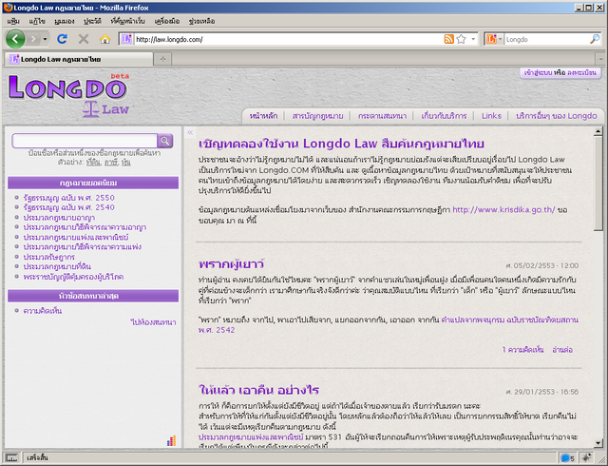Image resolution: width=608 pixels, height=466 pixels.
Task: Open the มุมมอง menu
Action: 65,21
